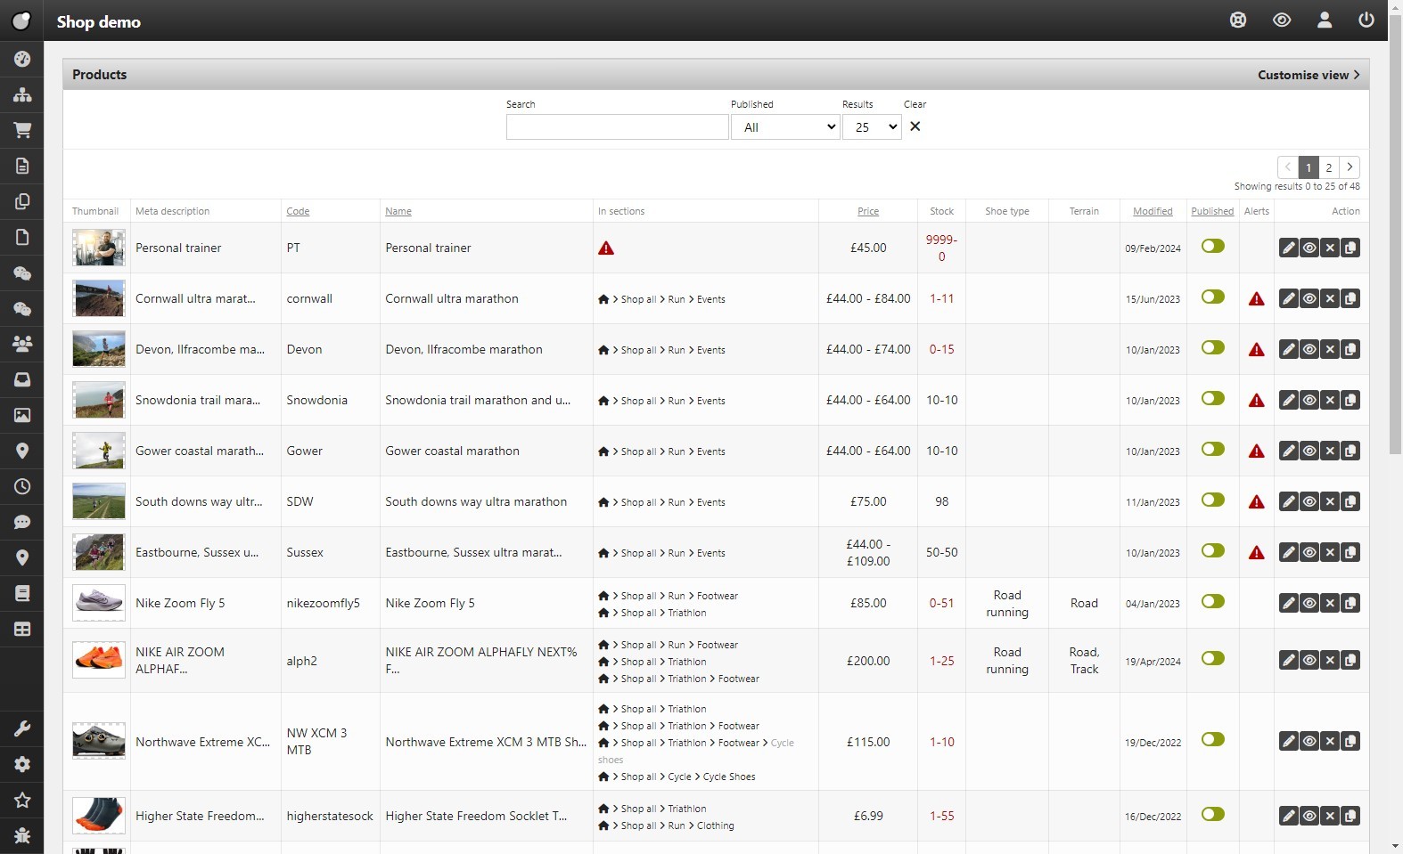This screenshot has width=1403, height=854.
Task: Click the power logout icon
Action: (x=1366, y=20)
